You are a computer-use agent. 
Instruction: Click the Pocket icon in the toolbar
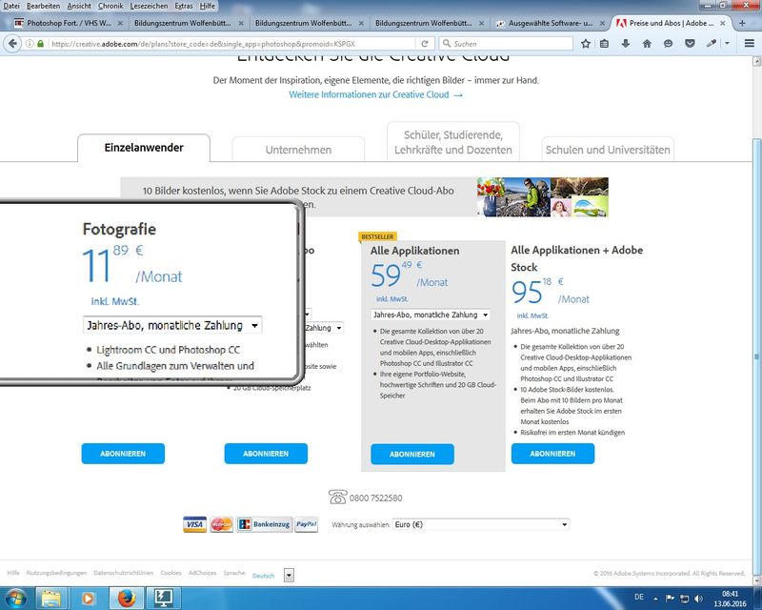pos(690,43)
